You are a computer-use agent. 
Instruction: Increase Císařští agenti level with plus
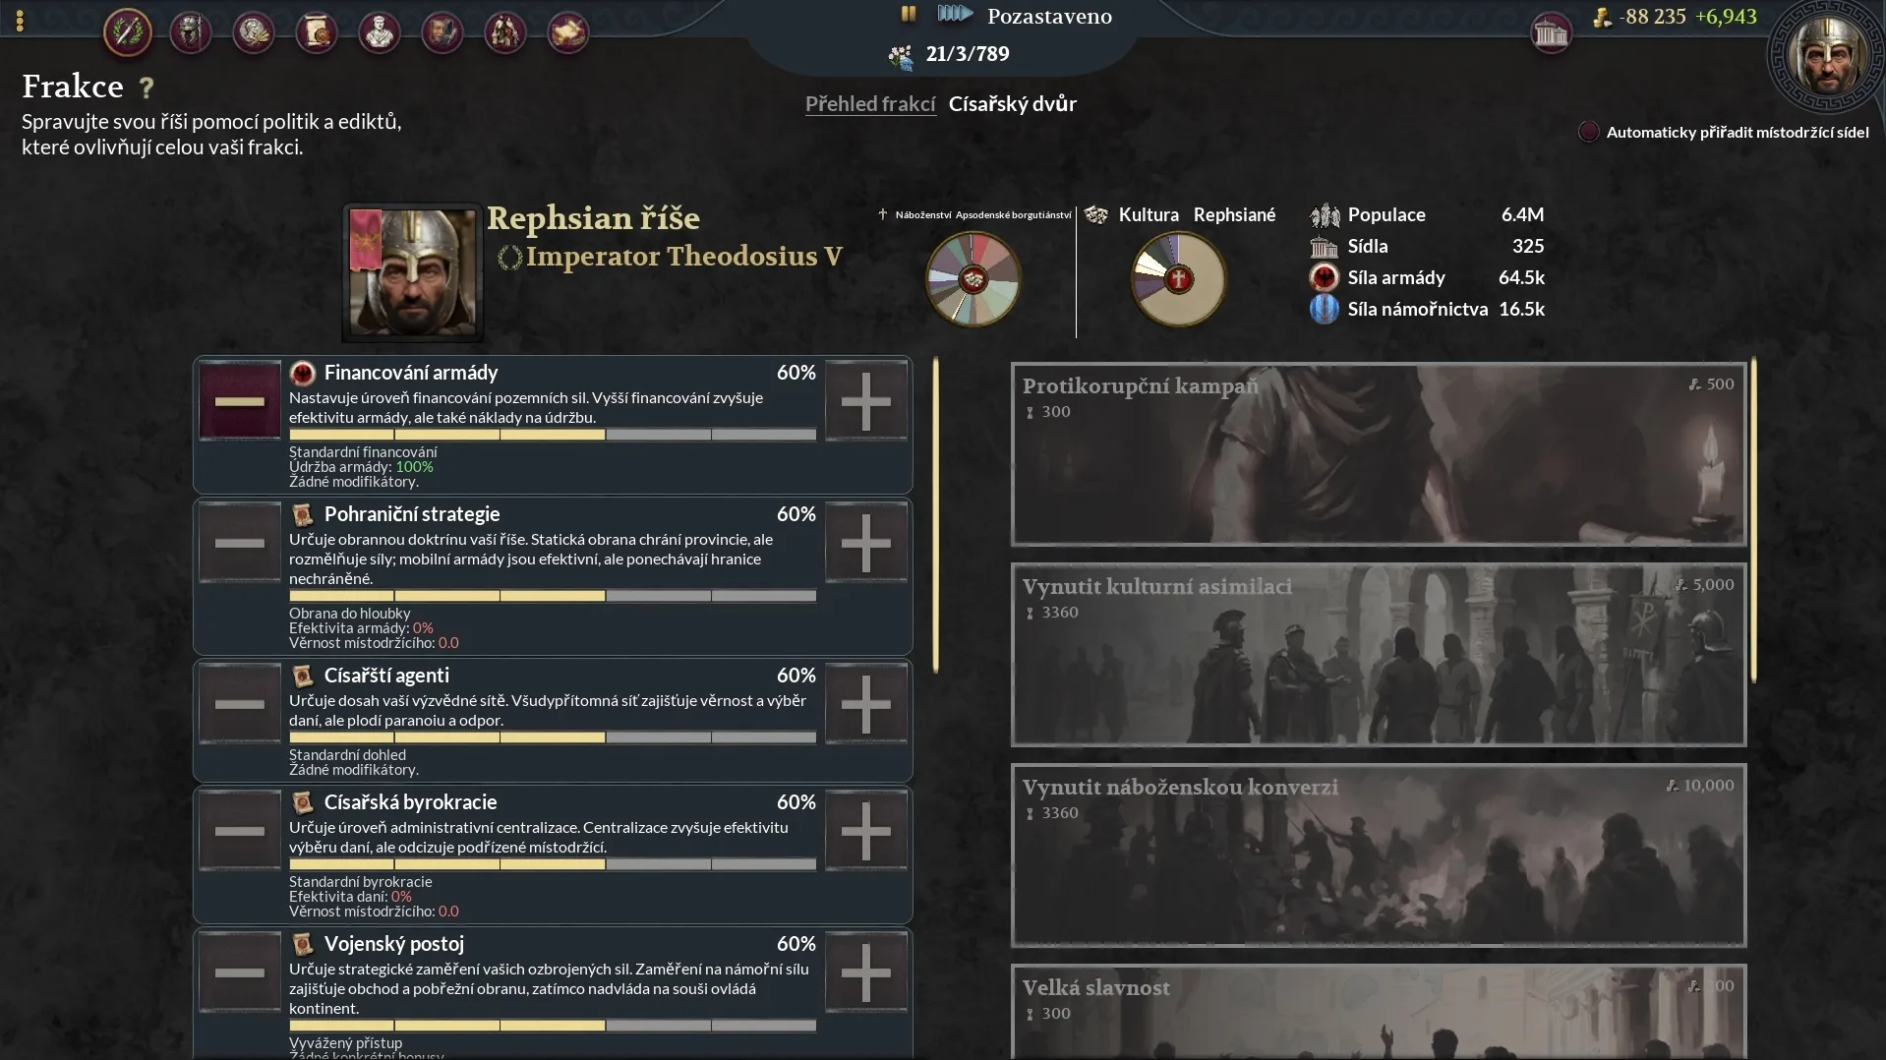(x=866, y=704)
